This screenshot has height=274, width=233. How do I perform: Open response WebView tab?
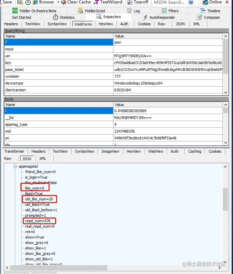[156, 151]
